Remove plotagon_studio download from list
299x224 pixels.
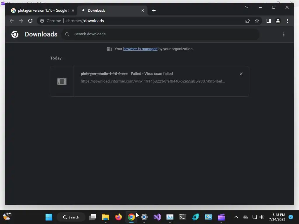(241, 74)
